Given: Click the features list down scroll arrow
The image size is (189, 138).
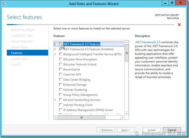Looking at the screenshot, I should 127,113.
